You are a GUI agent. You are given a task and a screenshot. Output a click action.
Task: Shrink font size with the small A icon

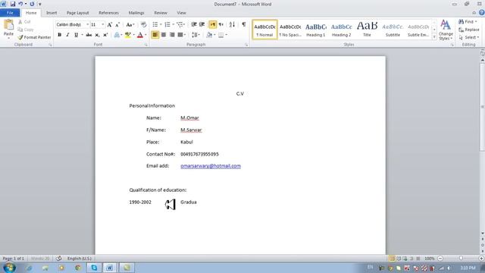[117, 24]
